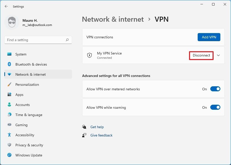
Task: Open Personalization settings
Action: [27, 85]
